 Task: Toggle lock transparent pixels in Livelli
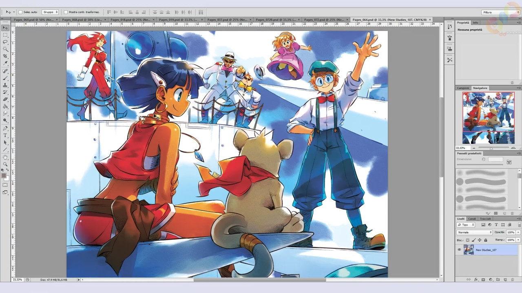tap(468, 240)
